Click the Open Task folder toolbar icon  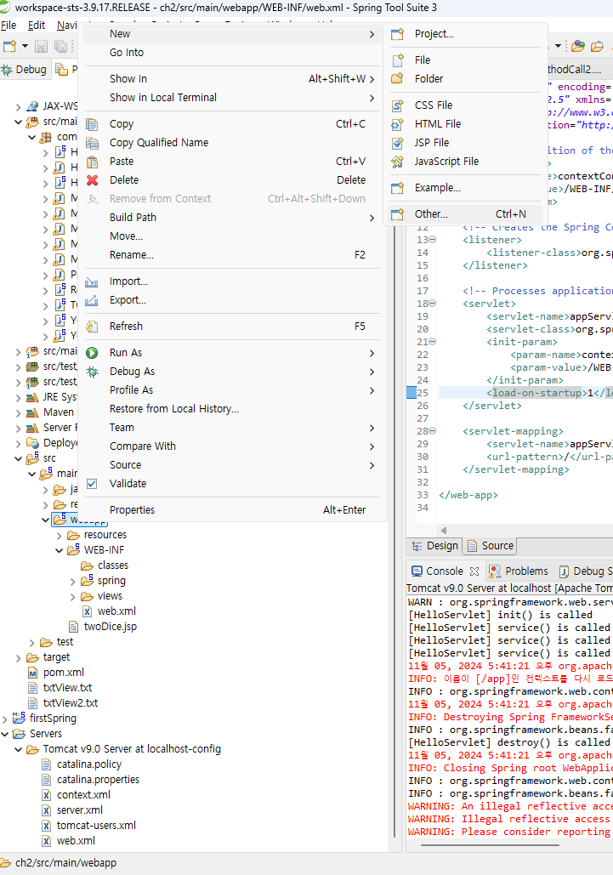(x=597, y=46)
